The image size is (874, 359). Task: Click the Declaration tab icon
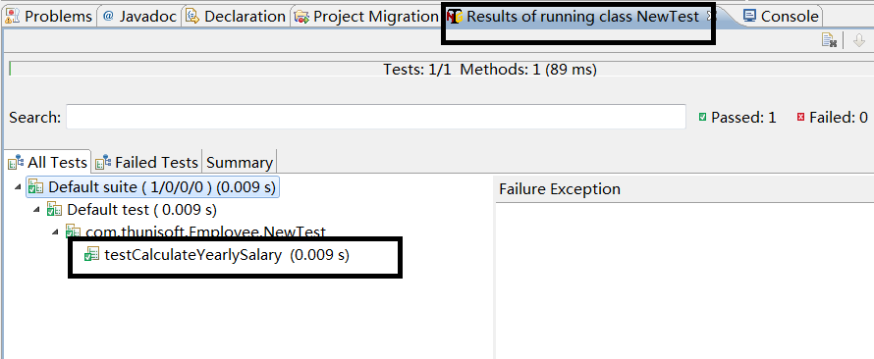coord(192,17)
